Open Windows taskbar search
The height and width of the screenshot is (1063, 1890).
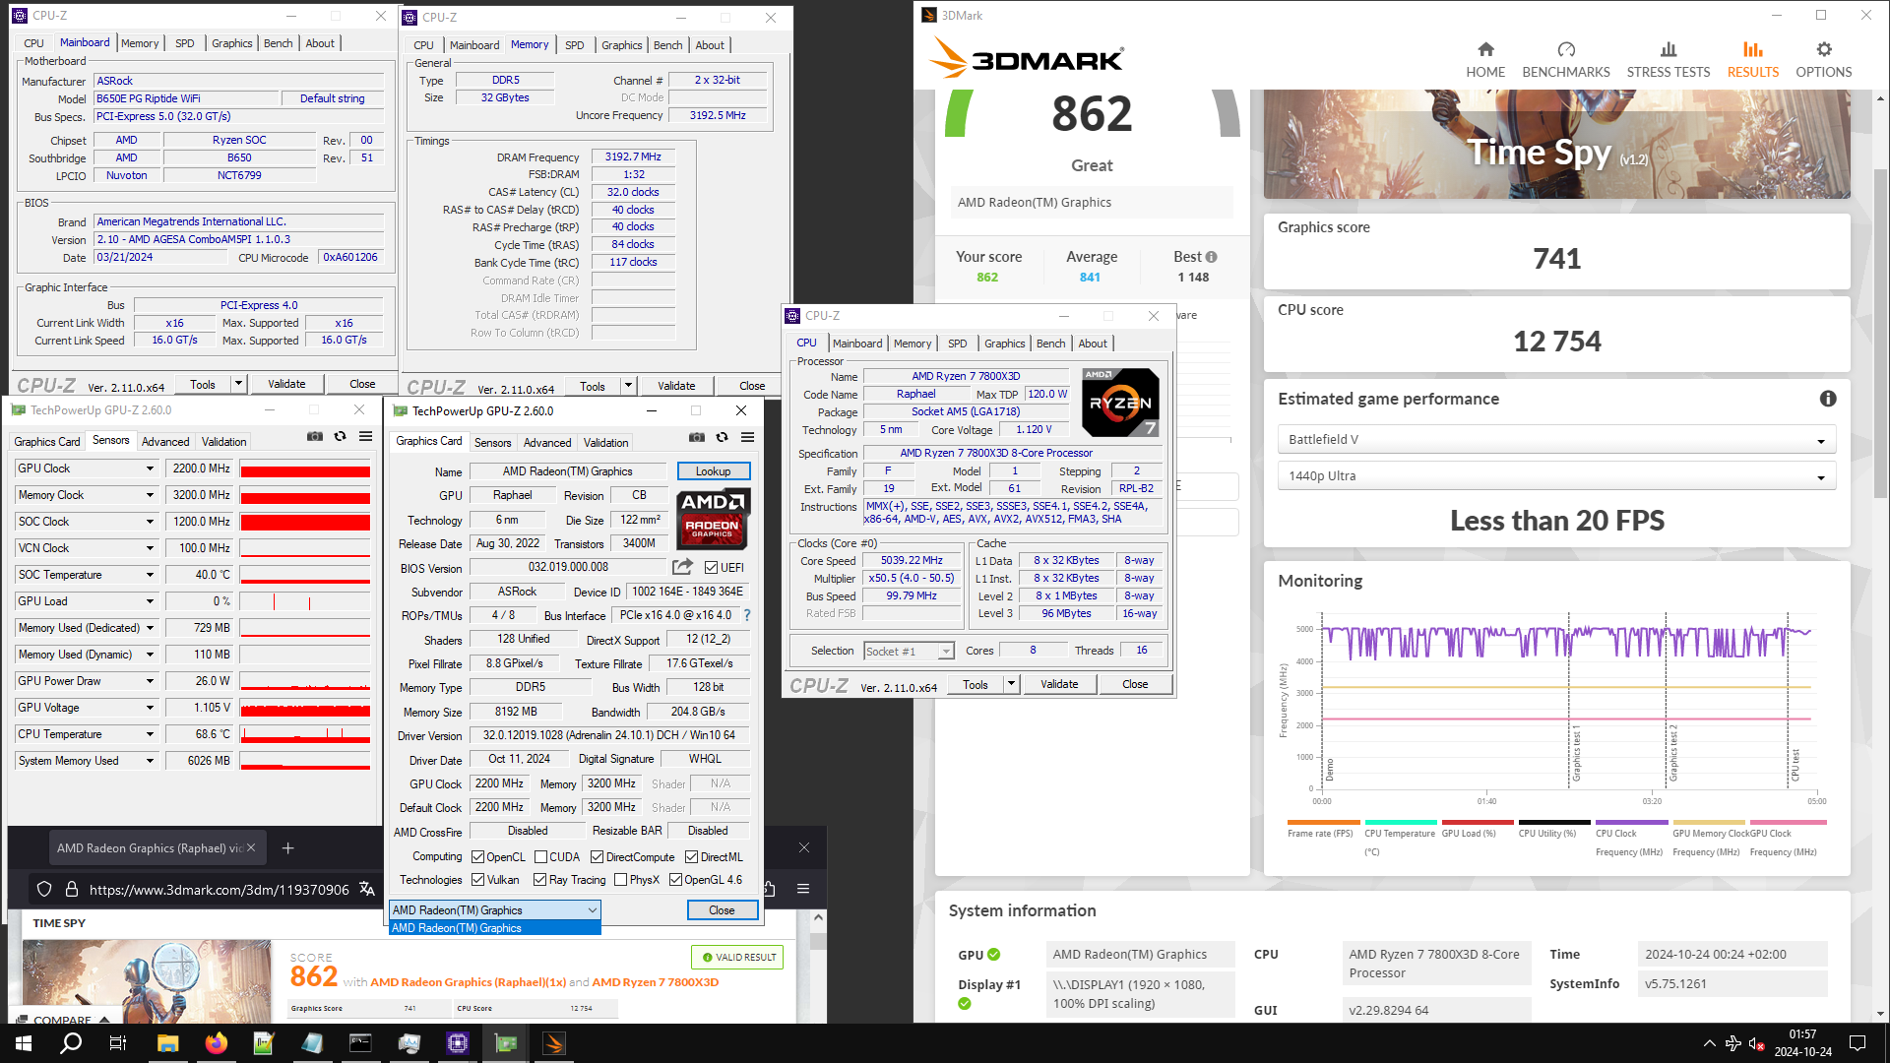[x=71, y=1043]
